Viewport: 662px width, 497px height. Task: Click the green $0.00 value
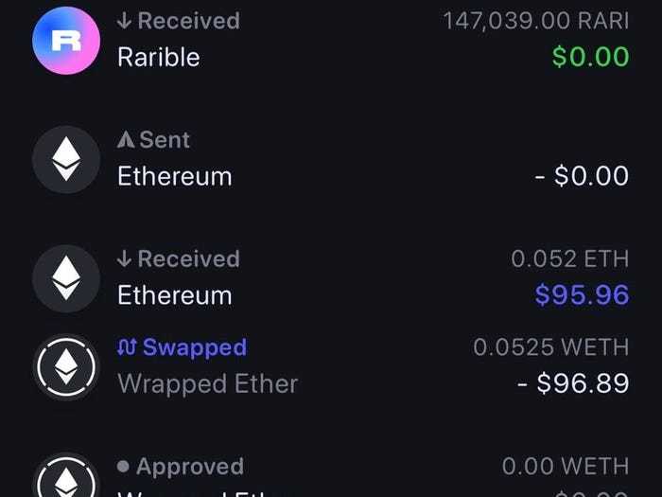(590, 57)
